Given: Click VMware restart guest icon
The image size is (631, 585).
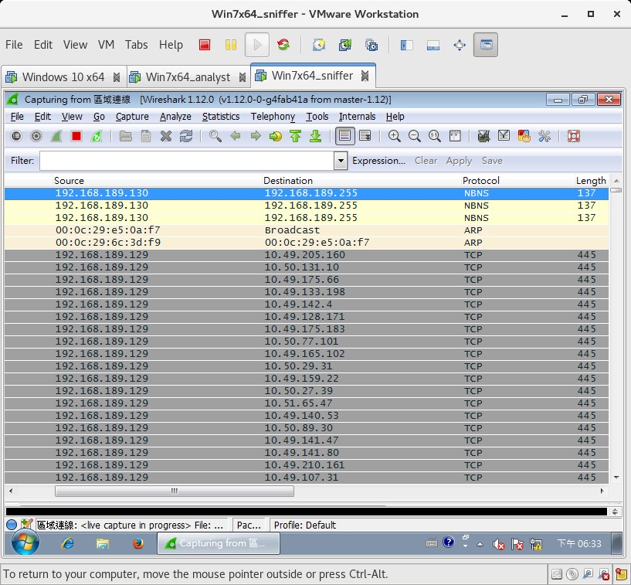Looking at the screenshot, I should 283,45.
